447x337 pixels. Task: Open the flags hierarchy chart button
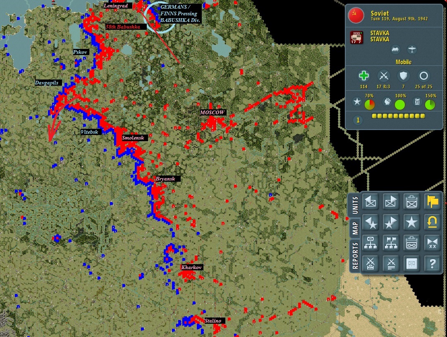click(391, 243)
